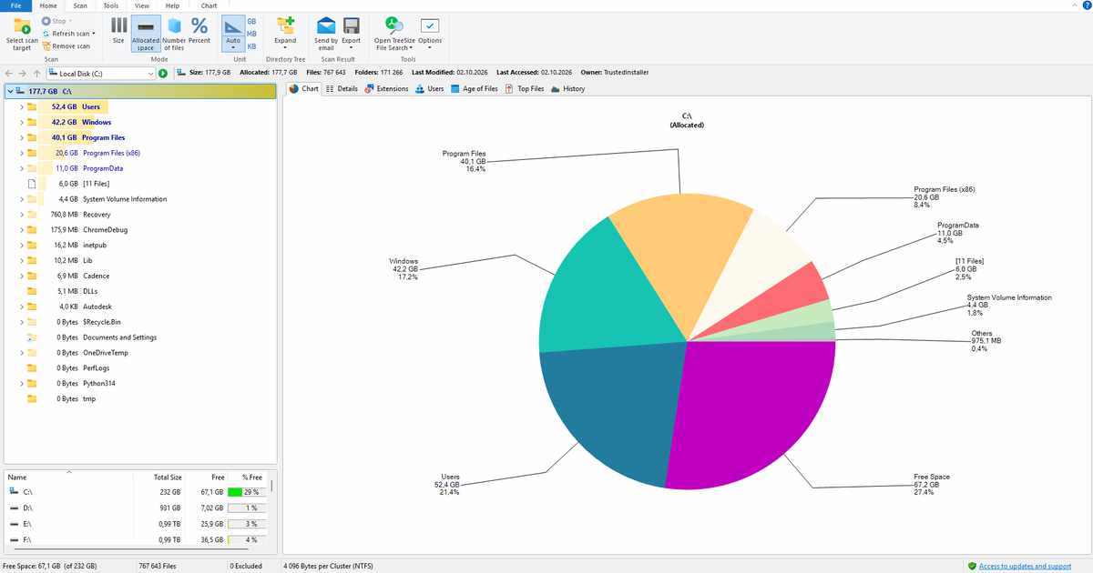1093x573 pixels.
Task: Open the Refresh scan dropdown arrow
Action: (x=94, y=34)
